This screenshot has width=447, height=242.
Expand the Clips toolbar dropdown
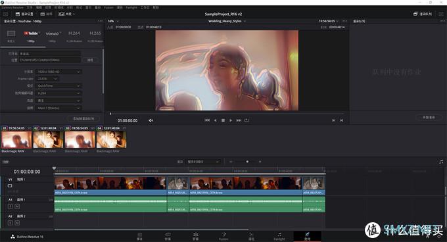pyautogui.click(x=66, y=14)
